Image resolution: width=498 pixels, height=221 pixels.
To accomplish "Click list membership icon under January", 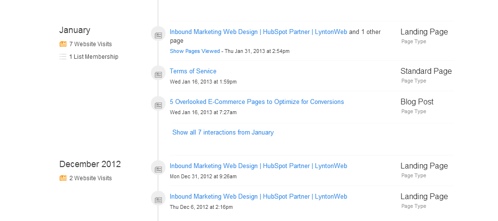I will point(63,57).
